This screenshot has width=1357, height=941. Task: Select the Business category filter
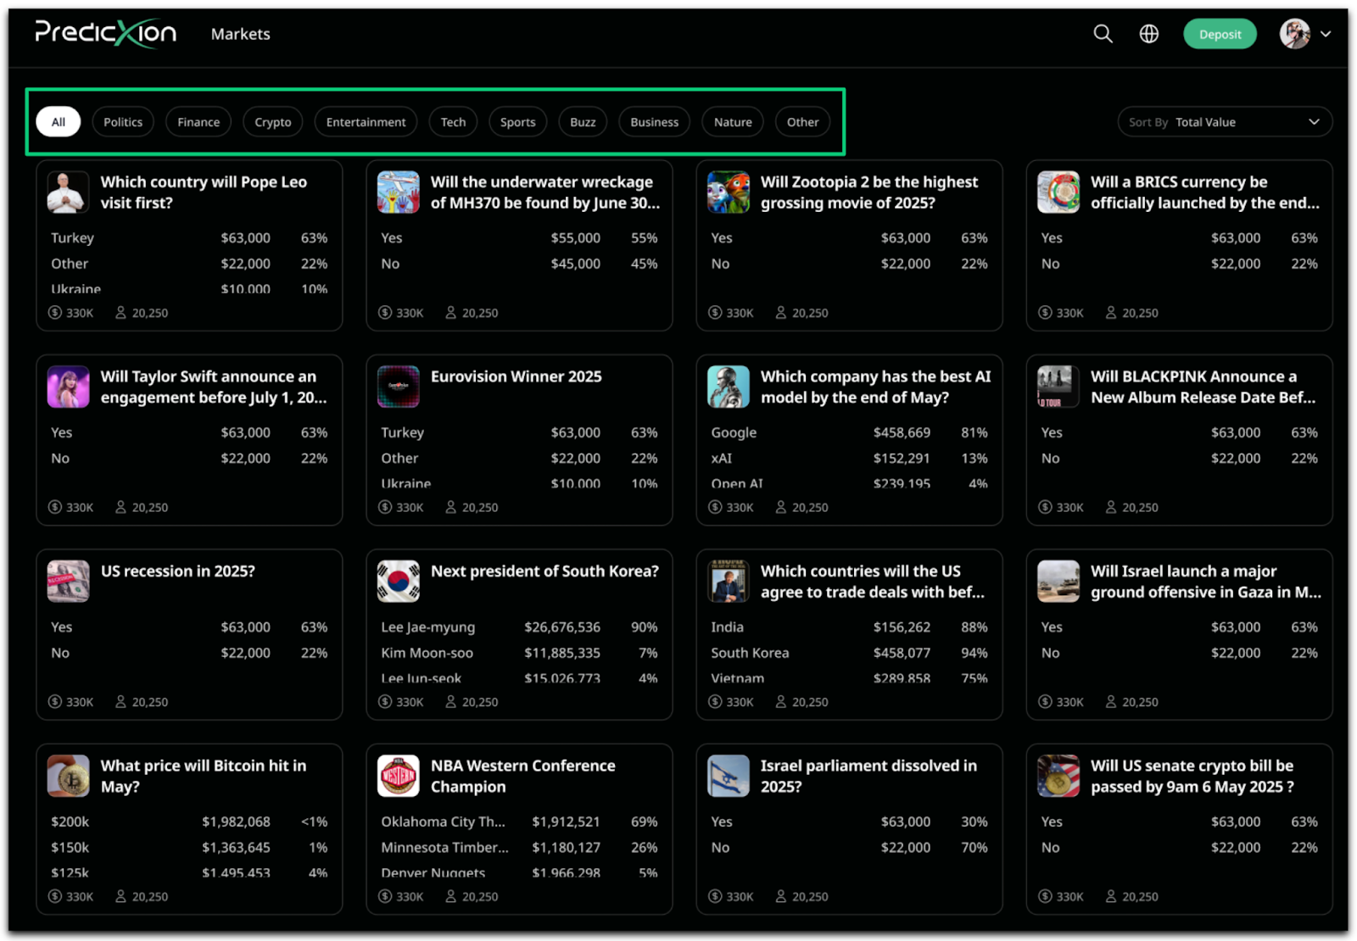pos(654,122)
